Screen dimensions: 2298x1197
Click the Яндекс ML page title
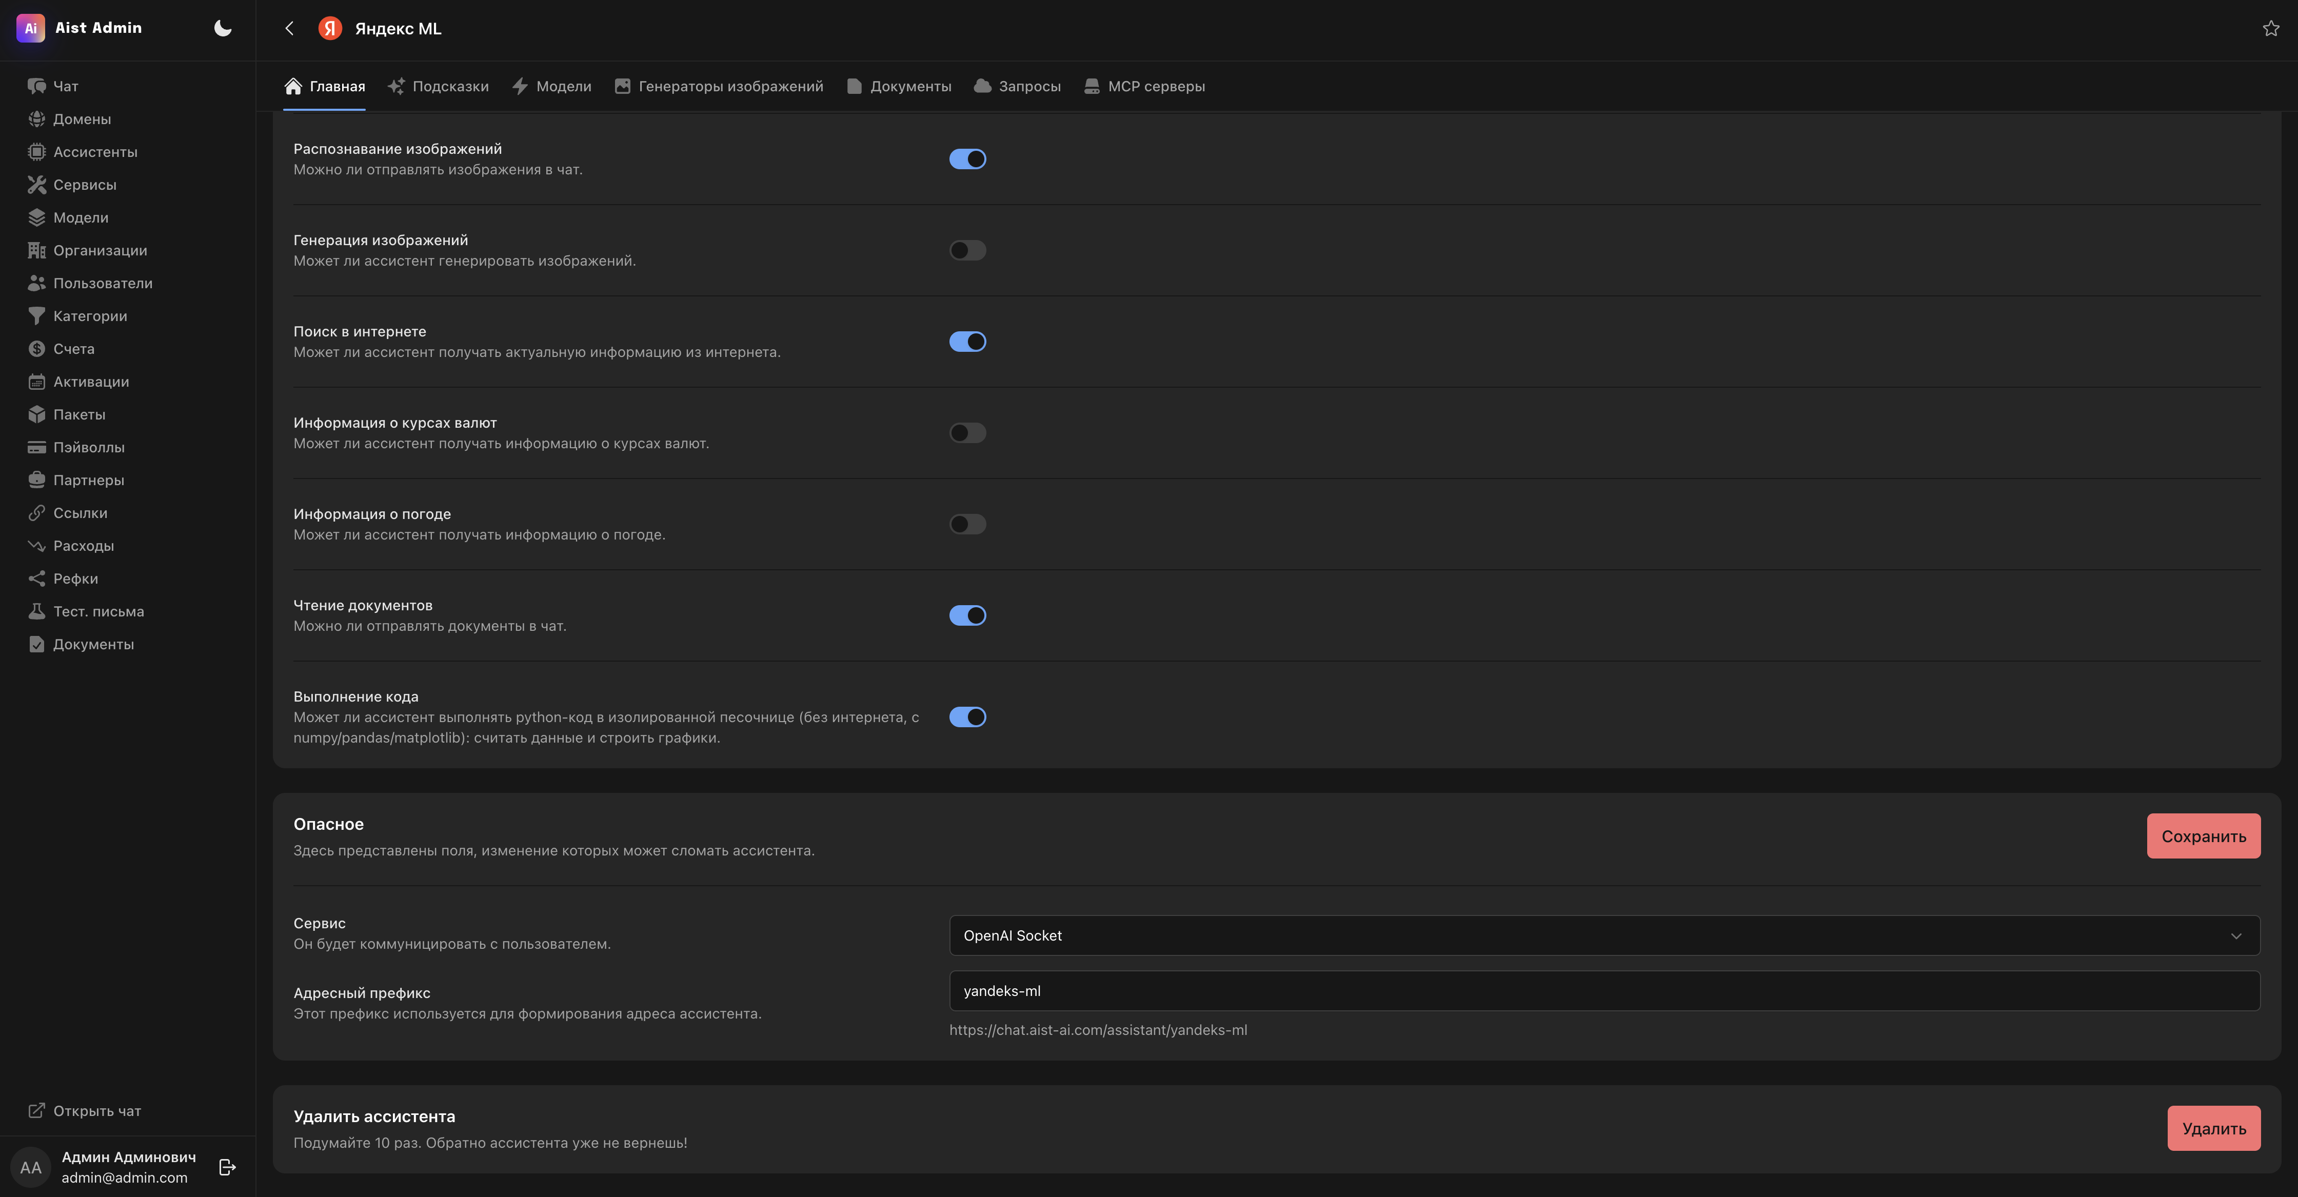(x=398, y=29)
